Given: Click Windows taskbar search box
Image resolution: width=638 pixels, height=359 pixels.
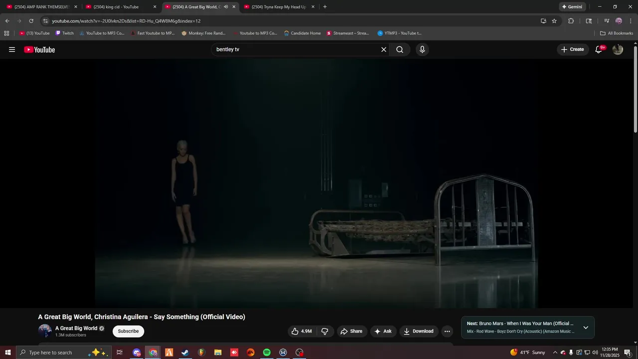Looking at the screenshot, I should [x=63, y=353].
